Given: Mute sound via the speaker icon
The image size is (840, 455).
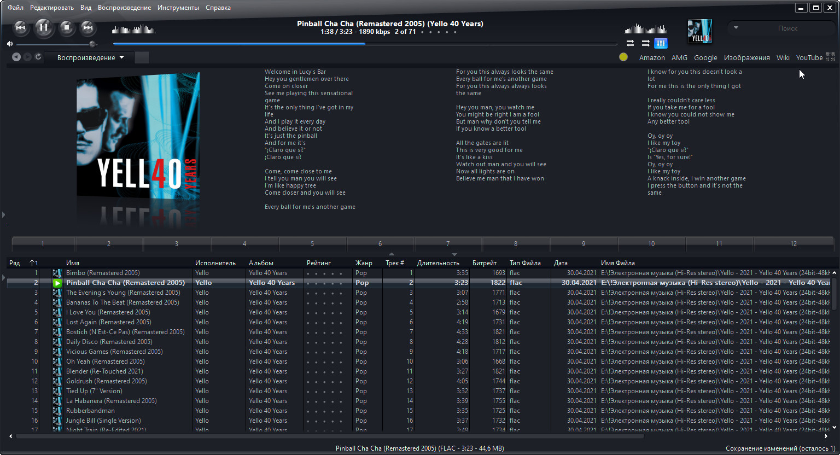Looking at the screenshot, I should pos(10,44).
